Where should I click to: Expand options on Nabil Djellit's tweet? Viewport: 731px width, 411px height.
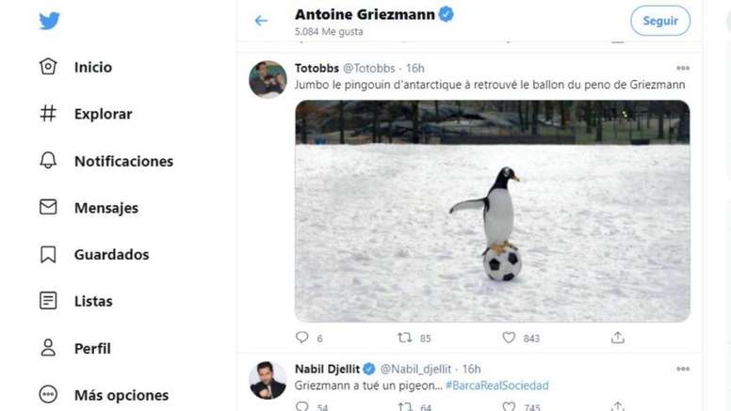683,369
